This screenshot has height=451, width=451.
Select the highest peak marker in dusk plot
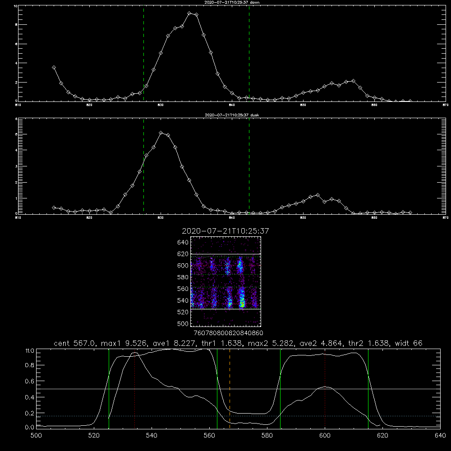coord(161,133)
